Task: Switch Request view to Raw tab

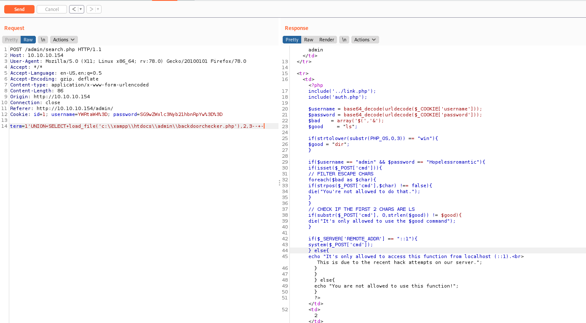Action: [x=28, y=40]
